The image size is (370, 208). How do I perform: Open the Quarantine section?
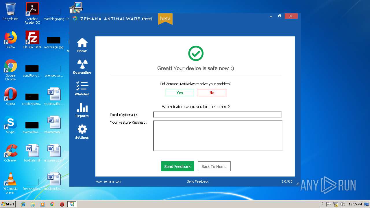pyautogui.click(x=82, y=67)
